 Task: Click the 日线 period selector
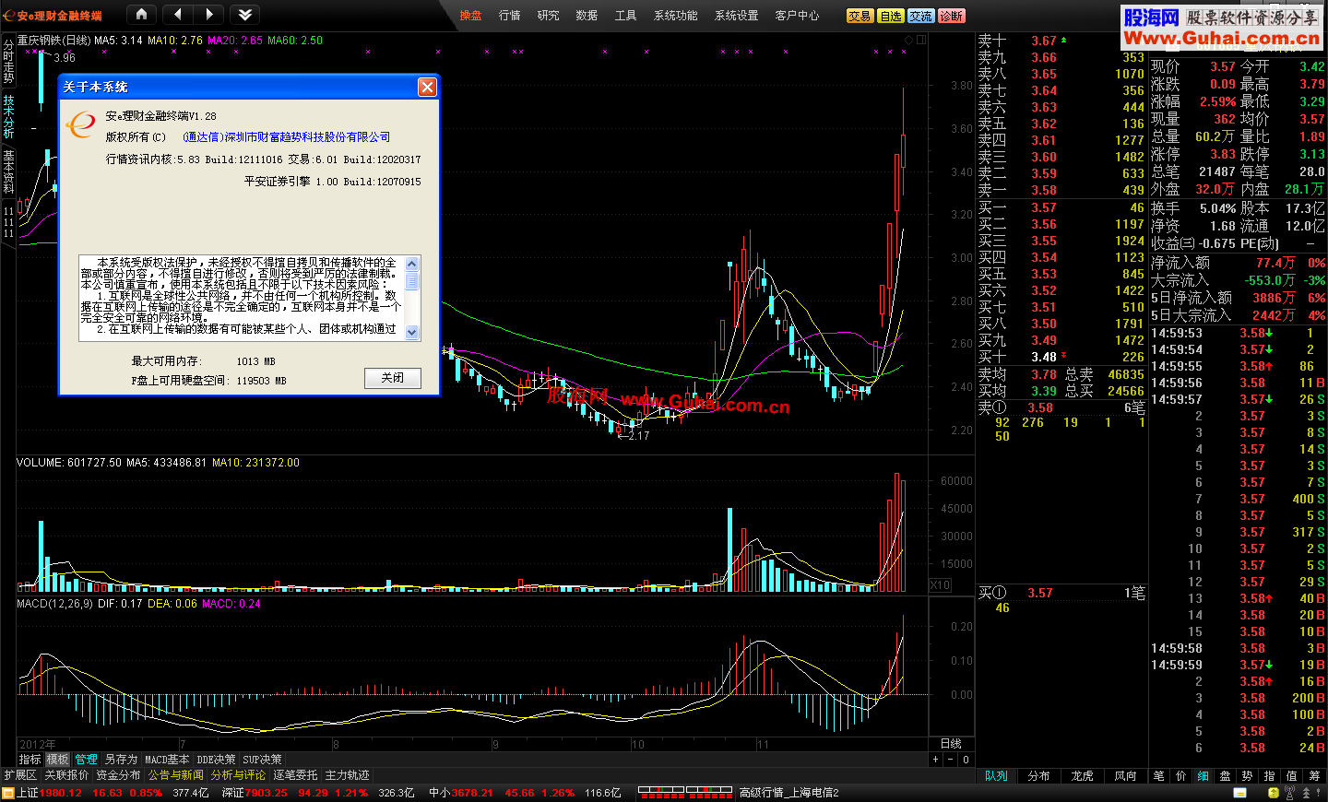point(951,744)
